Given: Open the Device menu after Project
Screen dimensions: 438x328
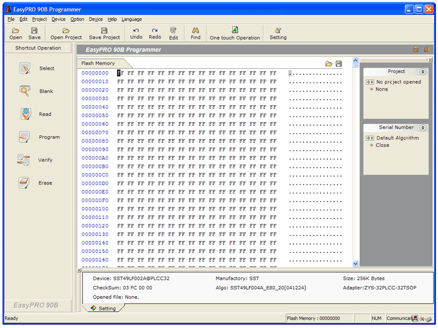Looking at the screenshot, I should (x=58, y=19).
